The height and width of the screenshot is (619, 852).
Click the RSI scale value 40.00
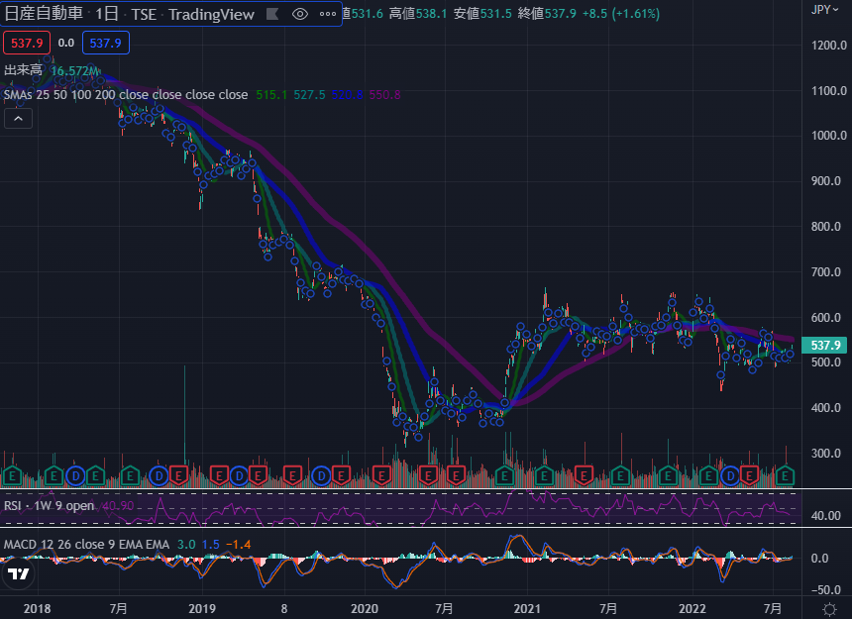pos(826,516)
